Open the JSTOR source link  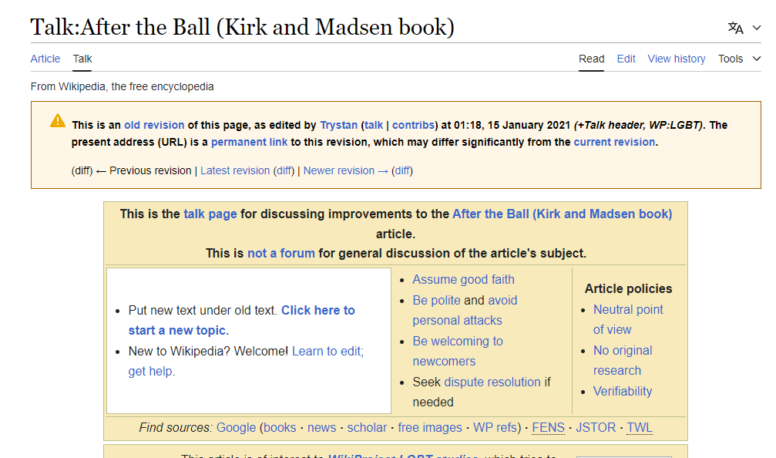596,428
